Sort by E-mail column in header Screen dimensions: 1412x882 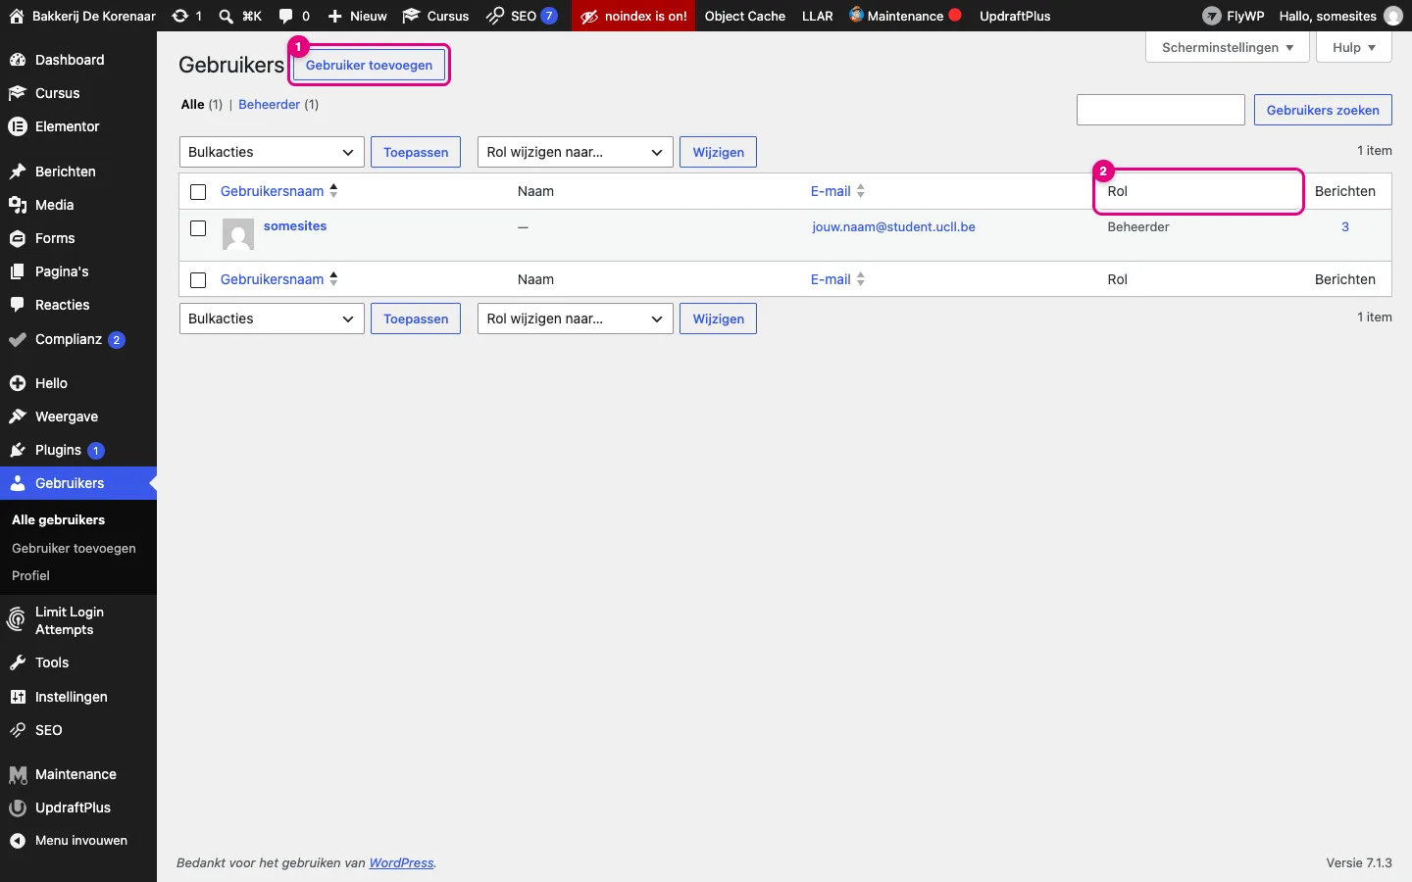[837, 191]
